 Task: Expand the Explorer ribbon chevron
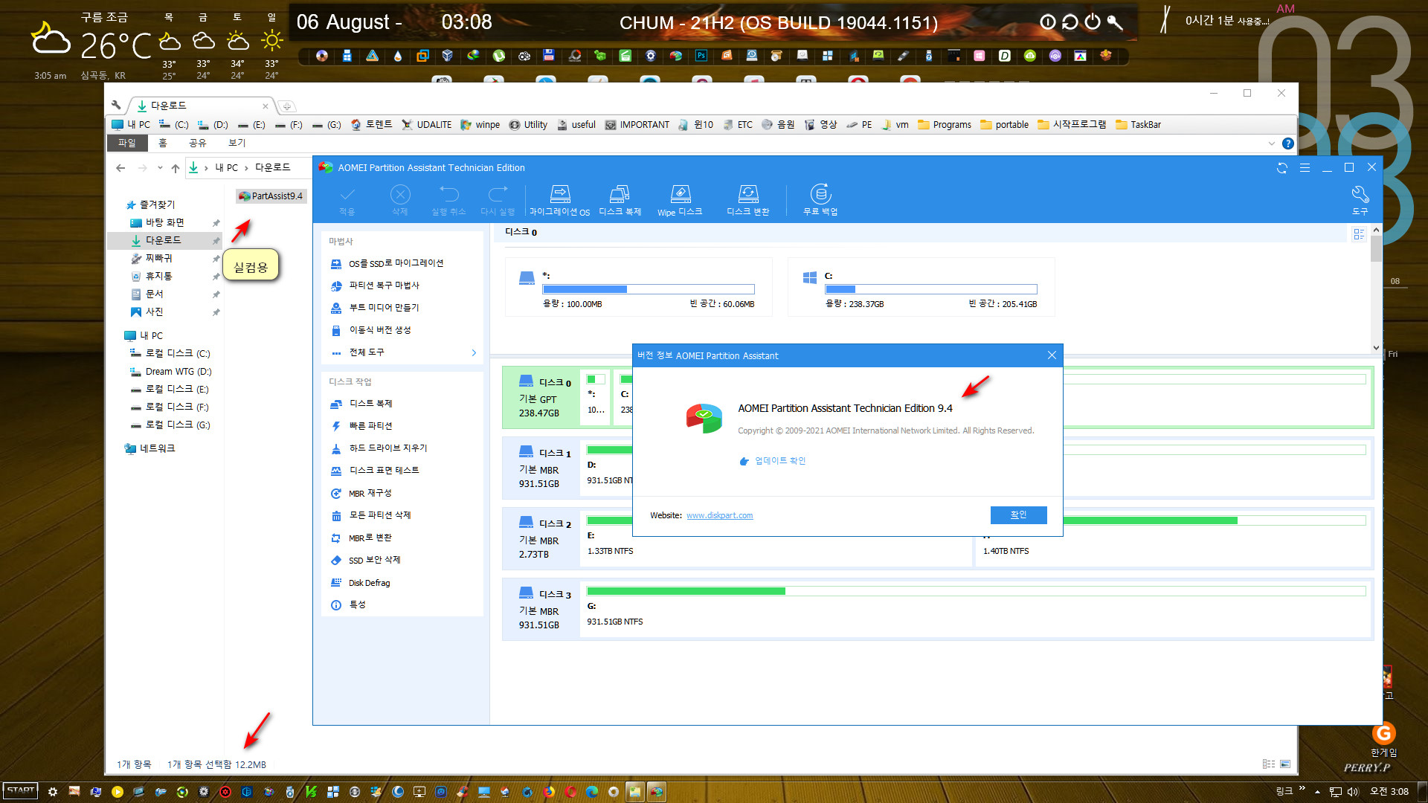click(x=1271, y=143)
